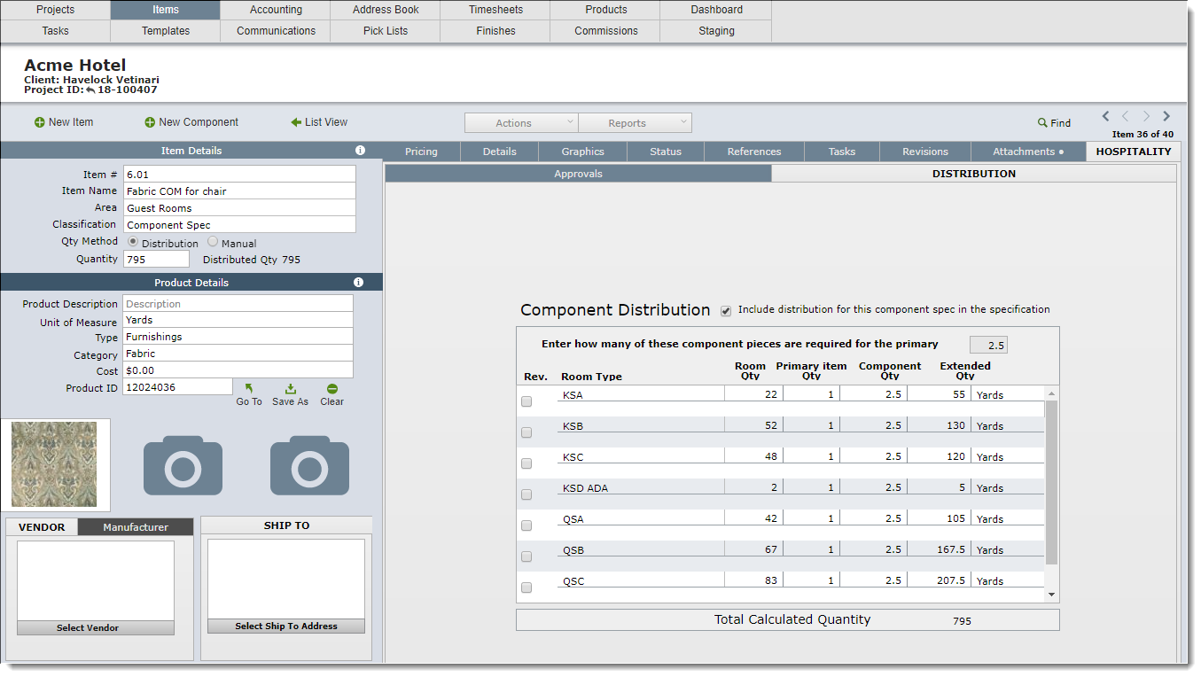
Task: Switch to the Pricing tab
Action: 421,152
